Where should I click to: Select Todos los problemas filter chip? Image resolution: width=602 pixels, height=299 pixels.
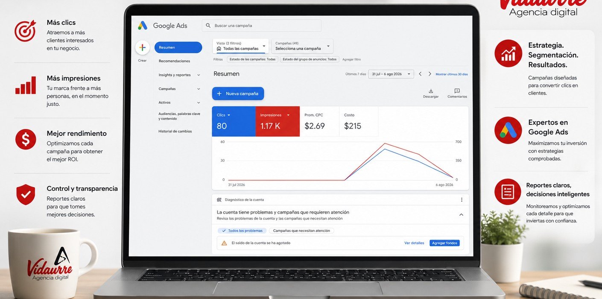click(242, 231)
